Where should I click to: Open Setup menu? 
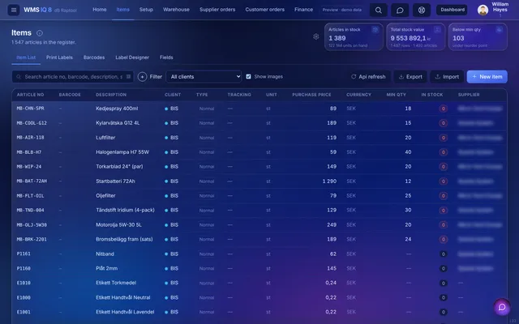pyautogui.click(x=146, y=10)
